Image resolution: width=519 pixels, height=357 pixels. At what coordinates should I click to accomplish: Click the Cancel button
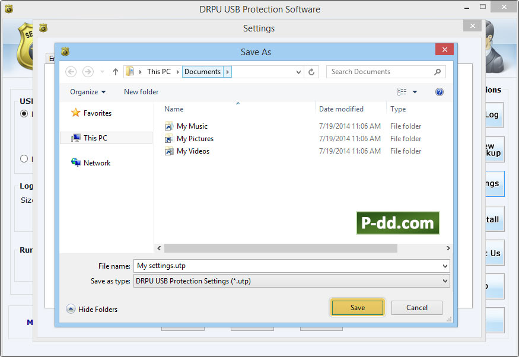417,308
